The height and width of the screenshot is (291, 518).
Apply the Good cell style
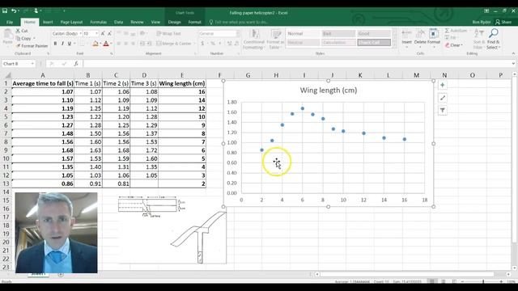(x=374, y=34)
